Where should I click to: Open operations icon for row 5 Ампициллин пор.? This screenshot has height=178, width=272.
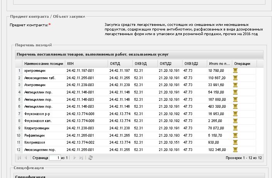(235, 100)
